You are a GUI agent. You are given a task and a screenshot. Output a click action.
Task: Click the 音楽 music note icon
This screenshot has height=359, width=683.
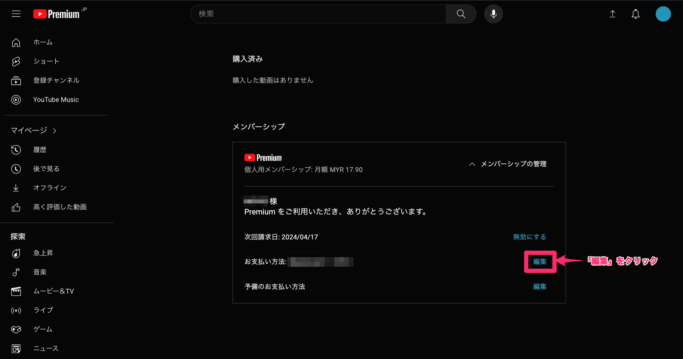(16, 272)
